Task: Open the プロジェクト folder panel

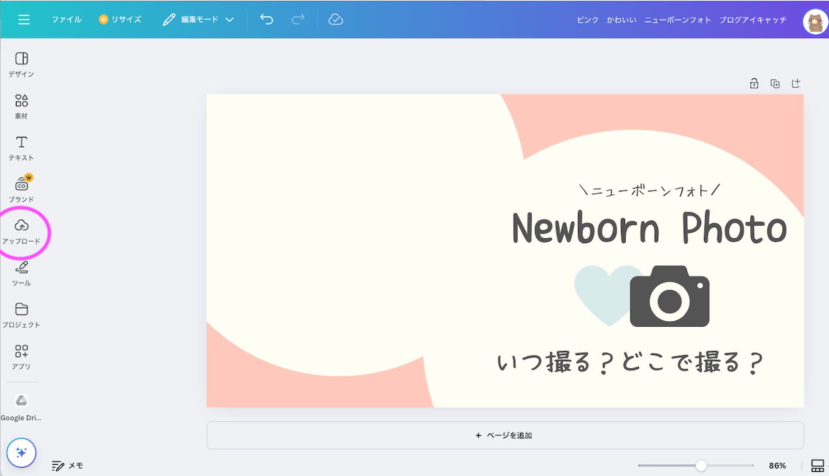Action: (x=21, y=316)
